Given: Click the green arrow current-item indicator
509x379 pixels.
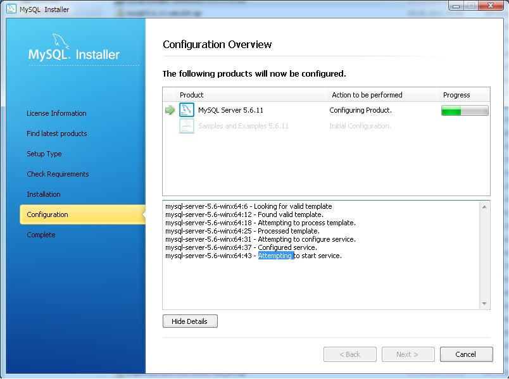Looking at the screenshot, I should tap(170, 110).
